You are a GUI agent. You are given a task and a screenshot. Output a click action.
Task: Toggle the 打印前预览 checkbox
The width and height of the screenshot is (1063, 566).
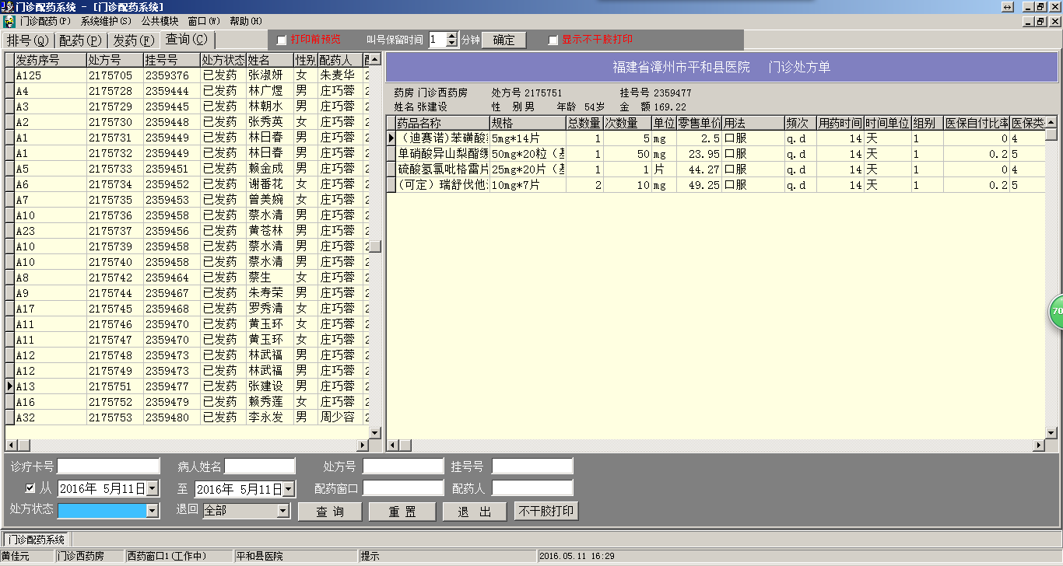[282, 40]
